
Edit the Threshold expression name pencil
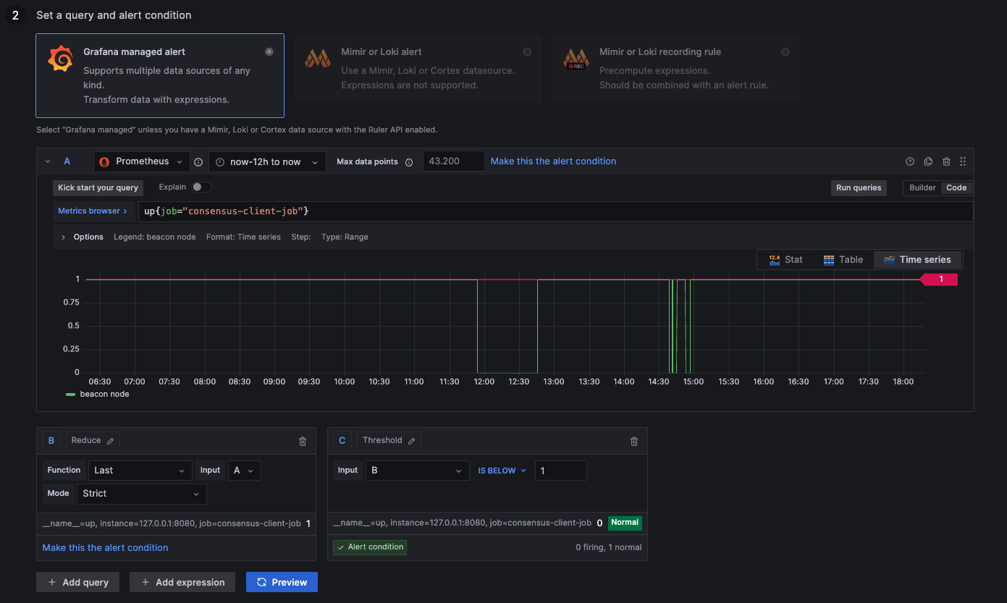tap(411, 441)
